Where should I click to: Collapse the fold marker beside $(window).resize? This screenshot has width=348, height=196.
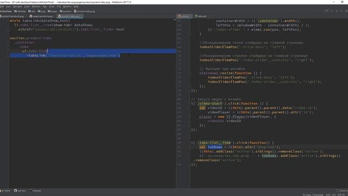click(x=190, y=73)
